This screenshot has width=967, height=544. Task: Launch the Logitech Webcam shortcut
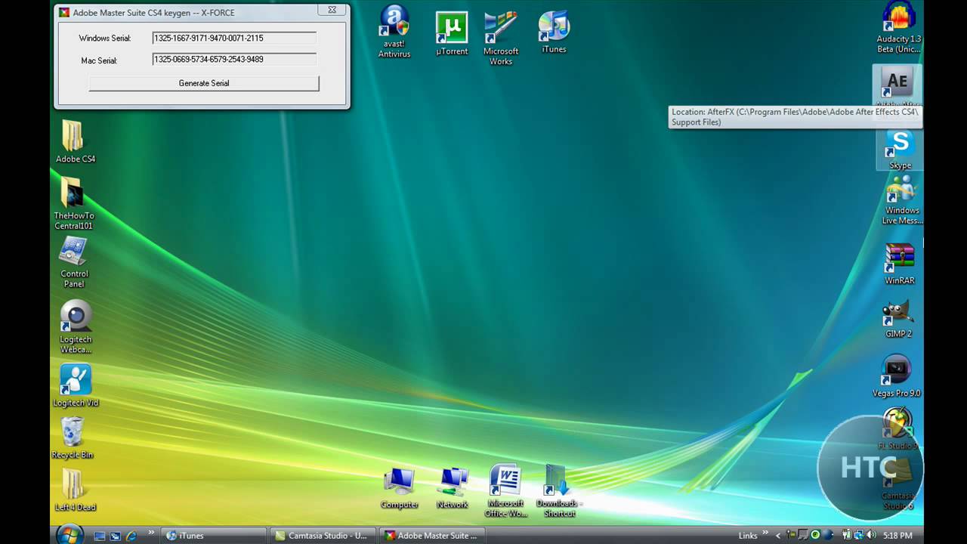(x=76, y=326)
